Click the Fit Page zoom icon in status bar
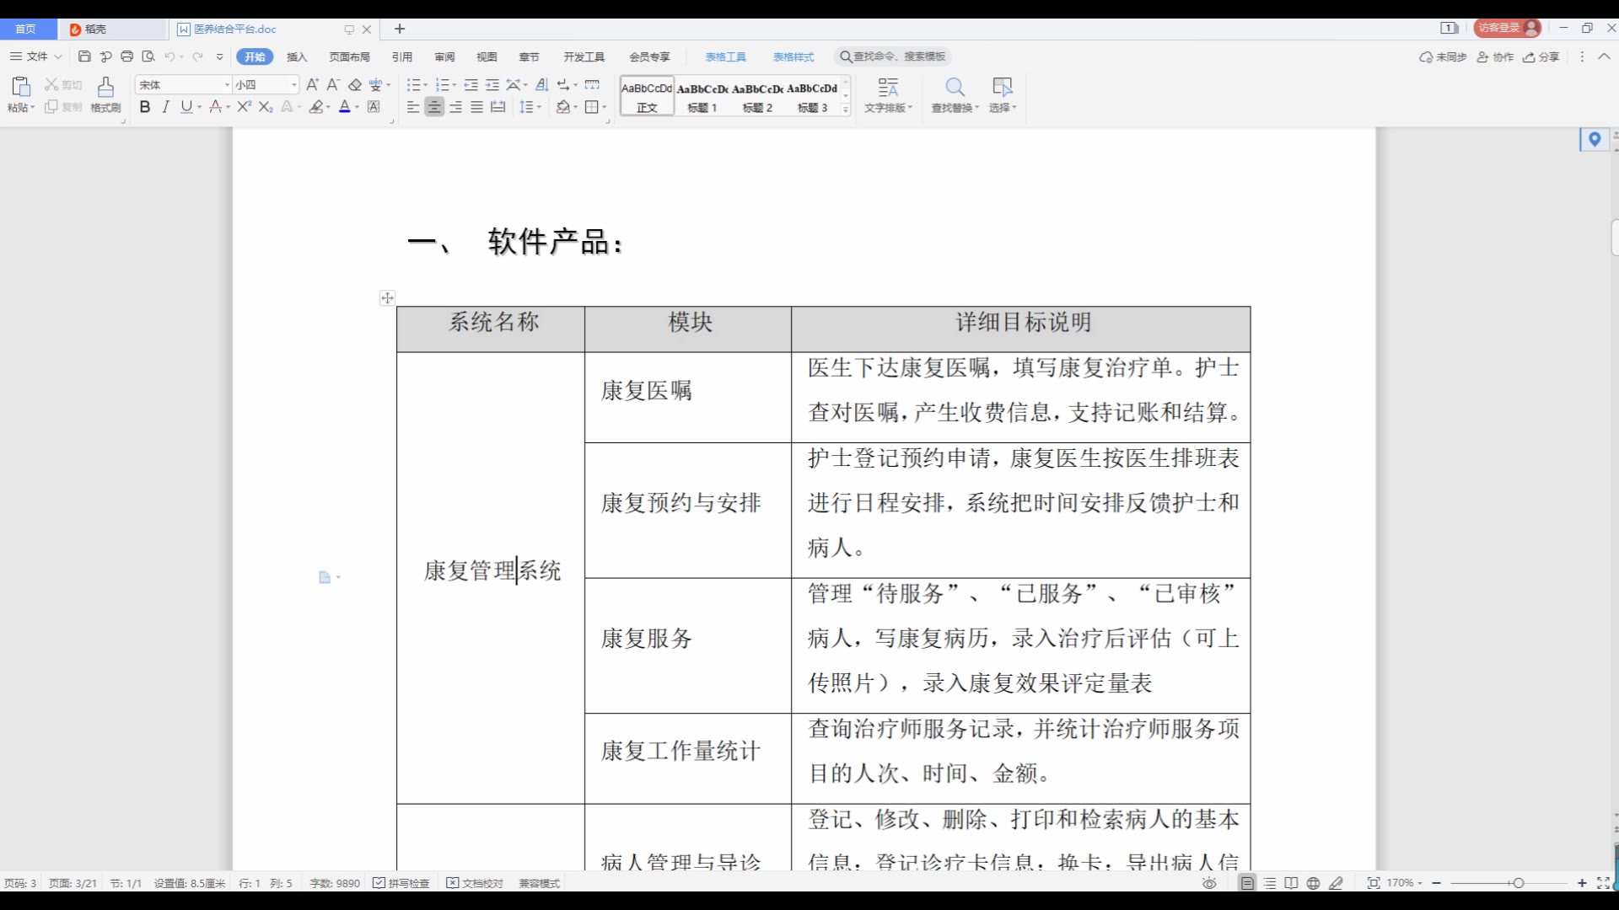 tap(1374, 883)
